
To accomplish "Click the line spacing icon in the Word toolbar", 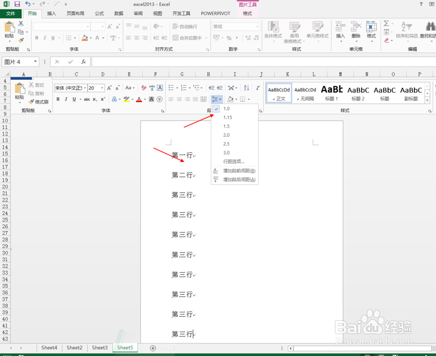I will tap(215, 99).
